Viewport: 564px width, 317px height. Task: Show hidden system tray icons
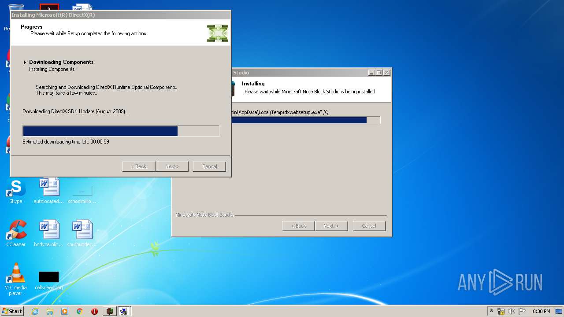492,311
